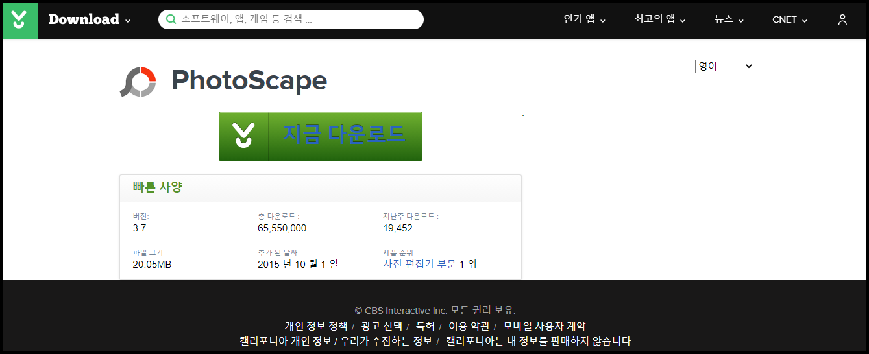Viewport: 869px width, 354px height.
Task: Open the 사진 편집기 부문 link
Action: pyautogui.click(x=419, y=264)
